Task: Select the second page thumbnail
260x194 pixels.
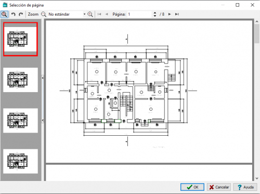Action: point(20,80)
